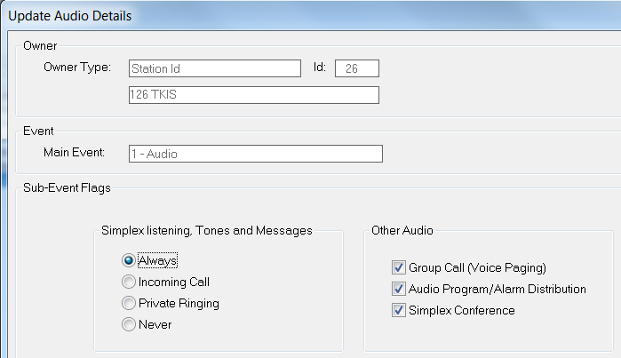Image resolution: width=621 pixels, height=358 pixels.
Task: Click the Main Event field showing 1 - Audio
Action: pos(255,154)
